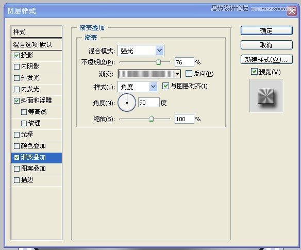Image resolution: width=301 pixels, height=250 pixels.
Task: Click the opacity value field showing 76
Action: click(x=185, y=62)
